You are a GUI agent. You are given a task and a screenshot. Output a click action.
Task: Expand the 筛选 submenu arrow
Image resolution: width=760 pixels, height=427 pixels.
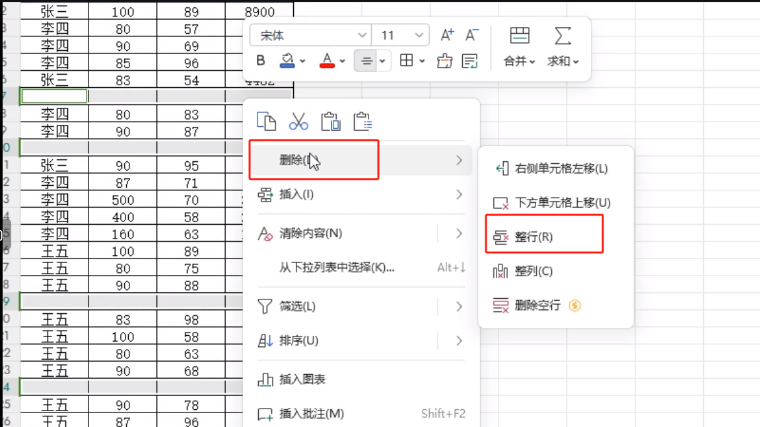tap(459, 306)
